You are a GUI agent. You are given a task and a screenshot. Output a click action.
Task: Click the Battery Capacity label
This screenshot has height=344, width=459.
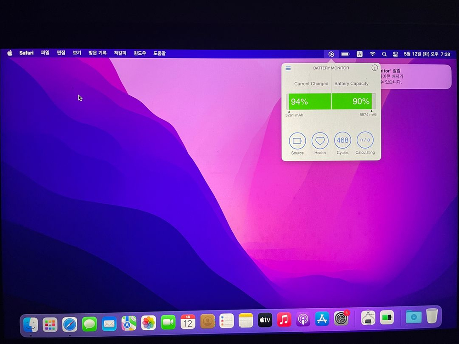pyautogui.click(x=351, y=83)
